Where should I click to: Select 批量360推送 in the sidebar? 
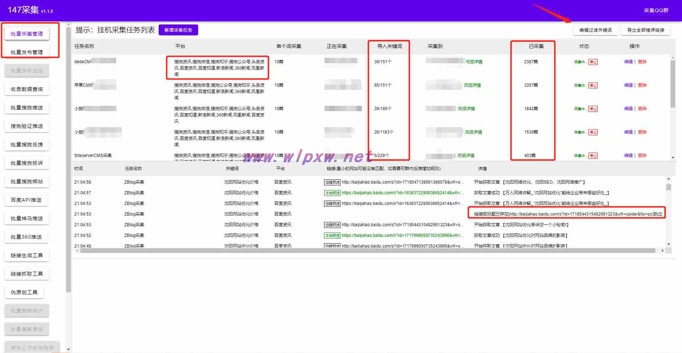(26, 237)
